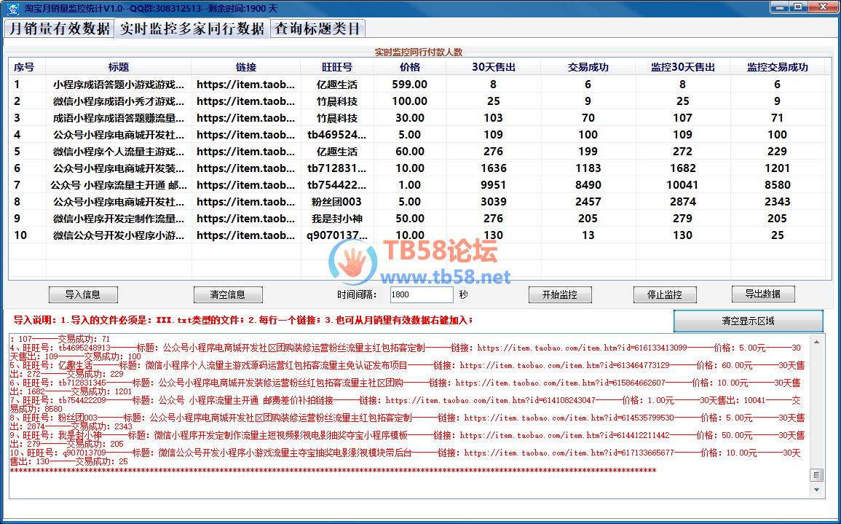Click the app icon in the title bar

12,9
